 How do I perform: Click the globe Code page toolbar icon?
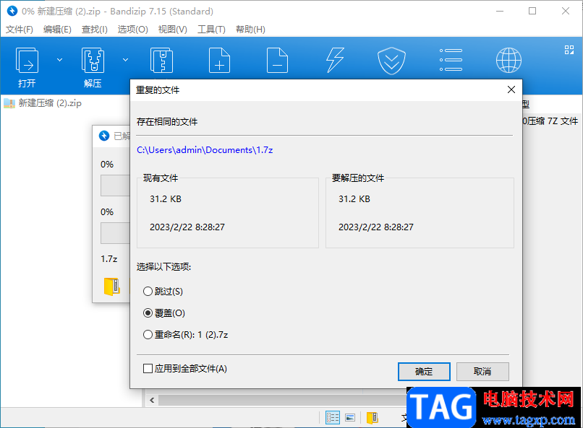508,60
